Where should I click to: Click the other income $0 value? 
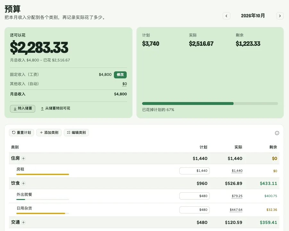pos(124,84)
